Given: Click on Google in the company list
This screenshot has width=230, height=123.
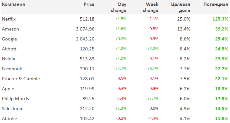Looking at the screenshot, I should pyautogui.click(x=9, y=39).
